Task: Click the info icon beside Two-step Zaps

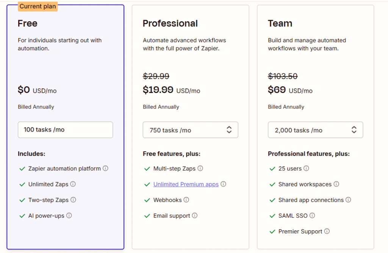Action: pyautogui.click(x=73, y=200)
